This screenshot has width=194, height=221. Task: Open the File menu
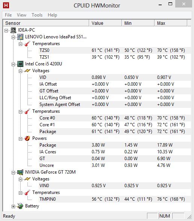pyautogui.click(x=8, y=15)
